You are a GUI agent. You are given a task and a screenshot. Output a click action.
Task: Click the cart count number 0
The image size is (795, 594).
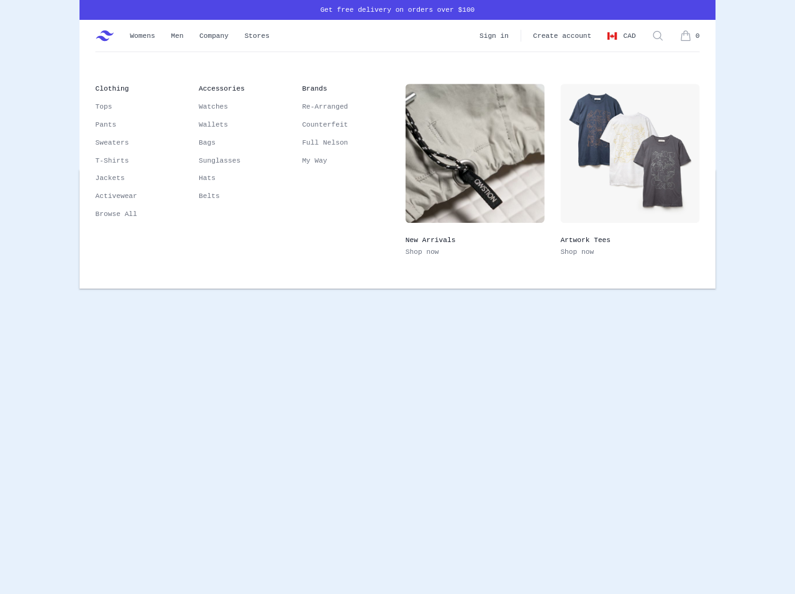pos(697,36)
